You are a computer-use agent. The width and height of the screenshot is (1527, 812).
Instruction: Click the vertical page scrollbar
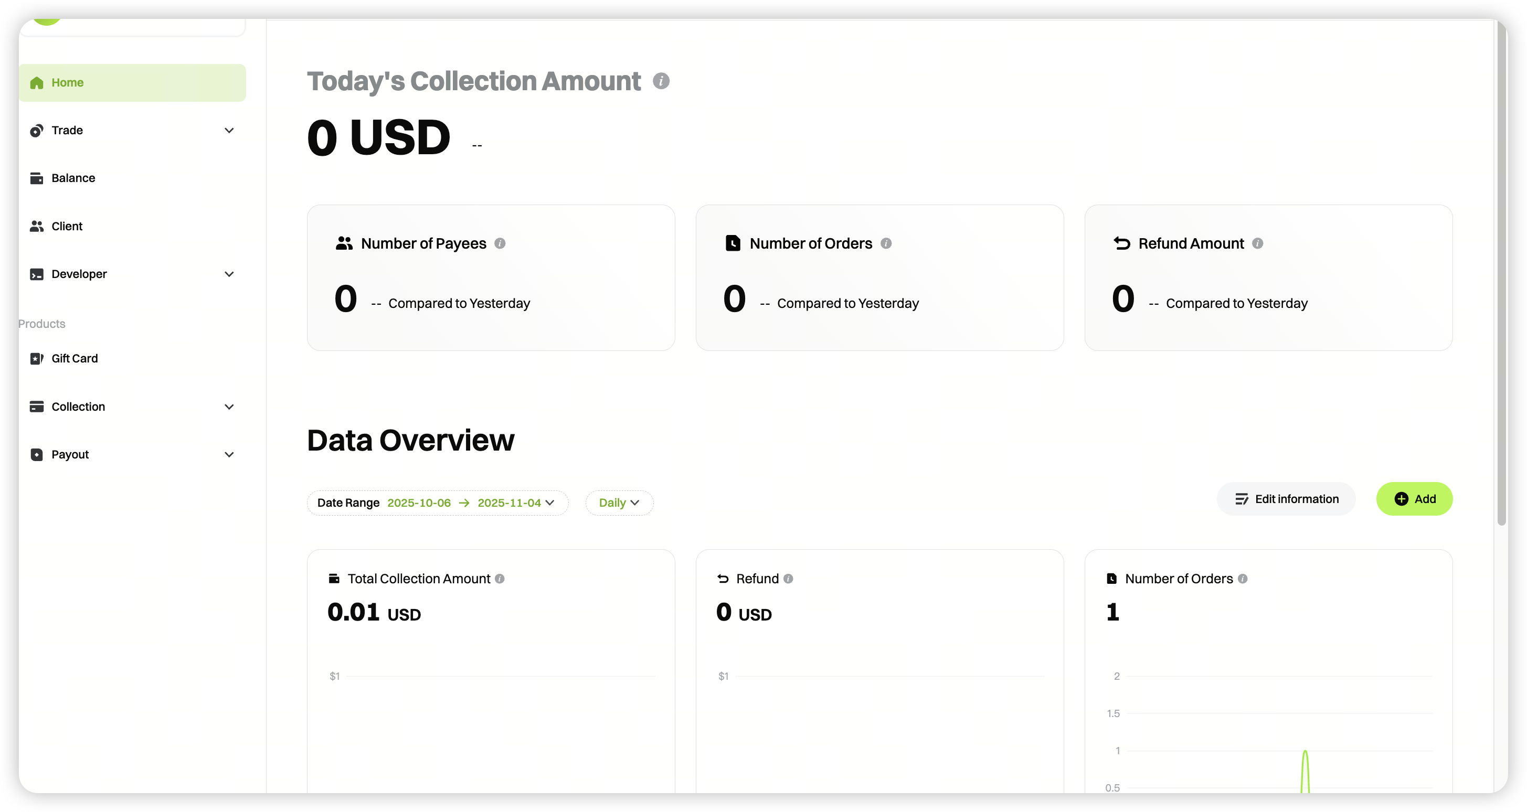1501,273
